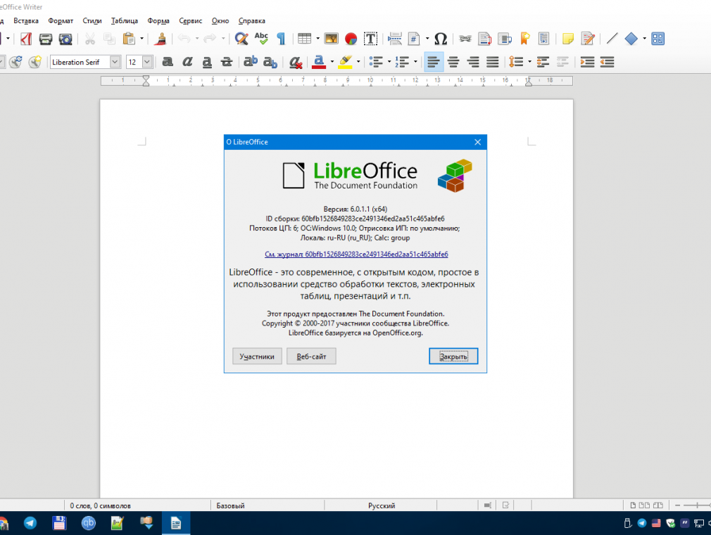This screenshot has width=711, height=535.
Task: Toggle Strikethrough formatting
Action: [227, 62]
